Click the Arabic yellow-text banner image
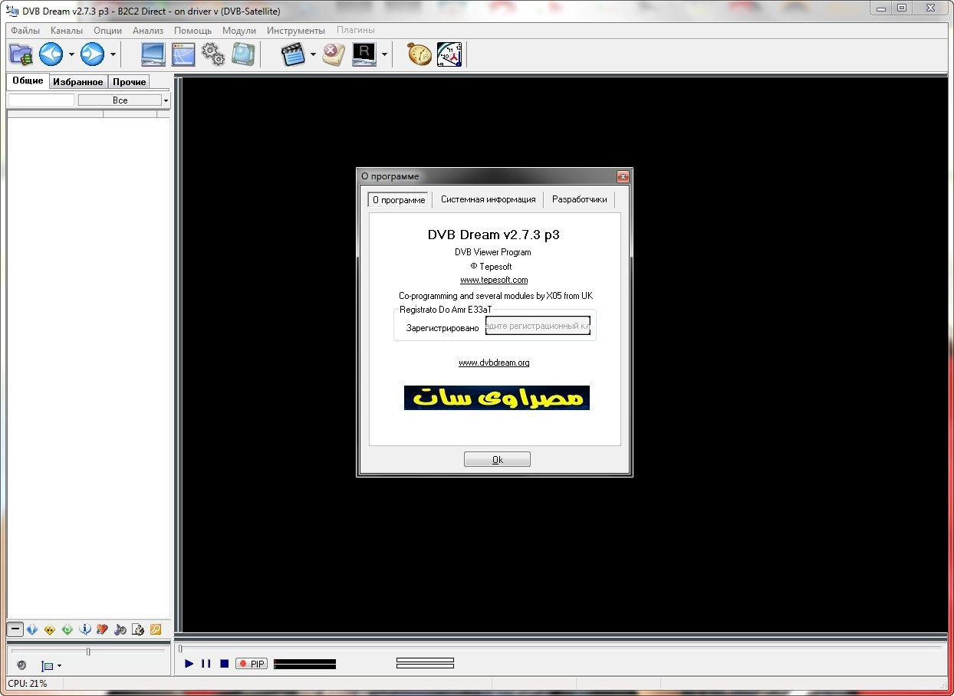The height and width of the screenshot is (696, 954). pos(497,398)
